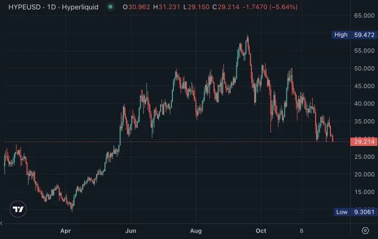This screenshot has height=239, width=378.
Task: Click the 50.000 price axis label
Action: coord(364,68)
